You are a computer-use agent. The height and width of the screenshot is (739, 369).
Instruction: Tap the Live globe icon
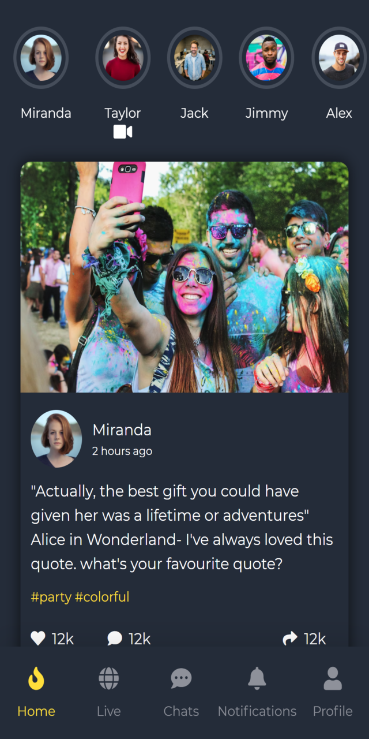(x=108, y=678)
